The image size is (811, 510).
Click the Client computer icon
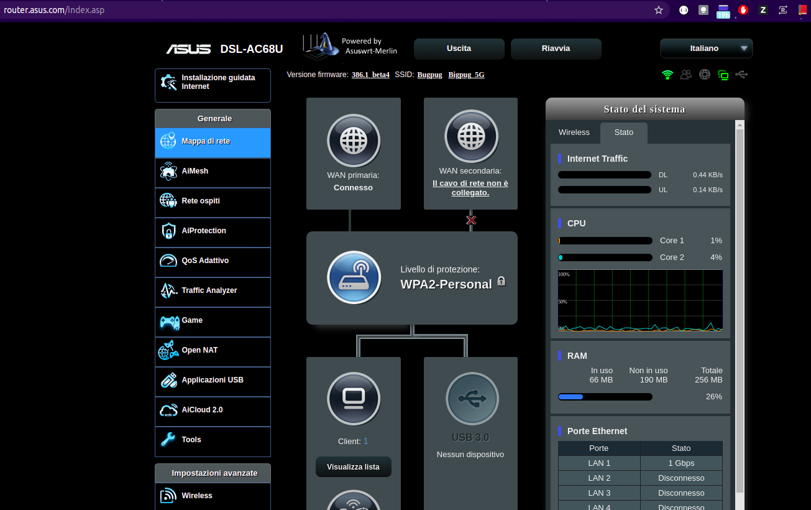[x=354, y=398]
